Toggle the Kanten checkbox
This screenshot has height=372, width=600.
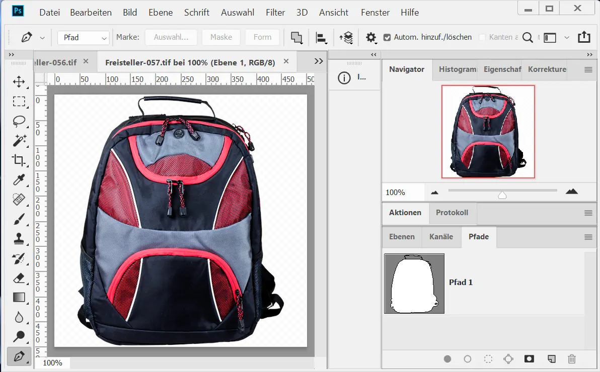pos(482,37)
